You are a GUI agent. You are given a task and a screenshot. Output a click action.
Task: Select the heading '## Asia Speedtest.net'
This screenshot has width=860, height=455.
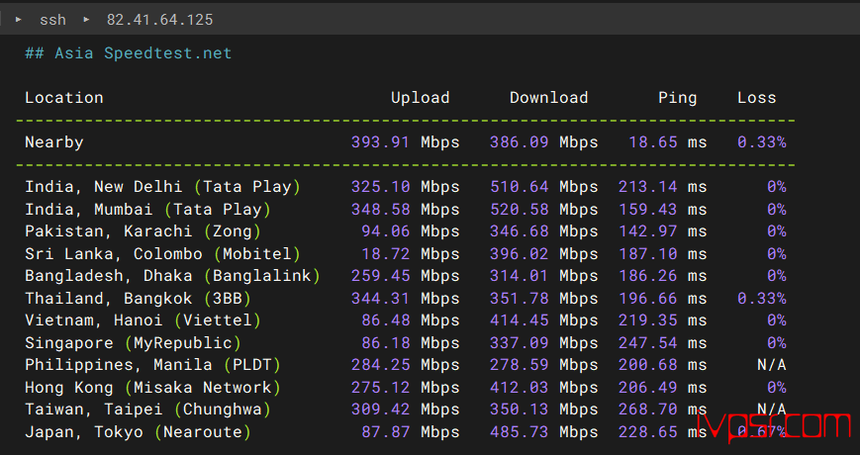(129, 53)
